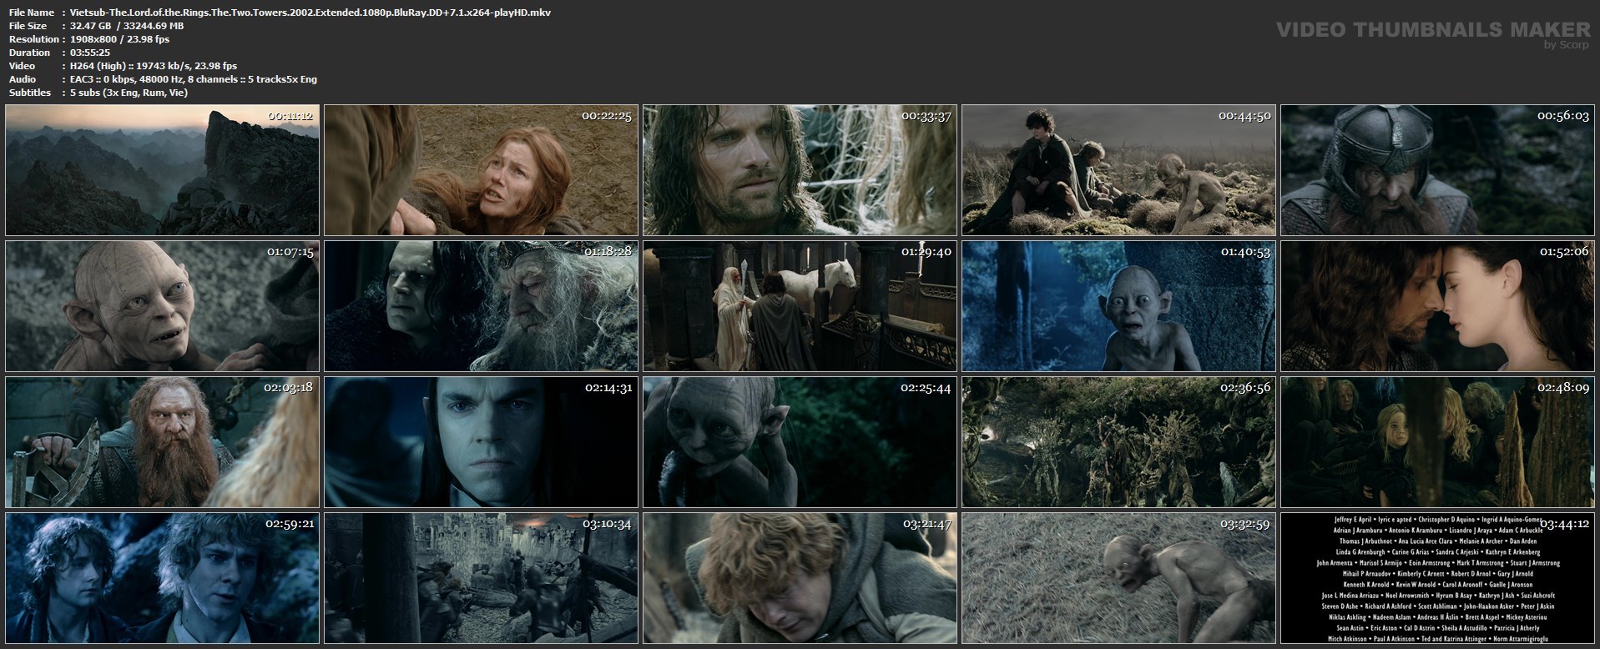
Task: Select the thumbnail at 00:11:12
Action: (162, 170)
